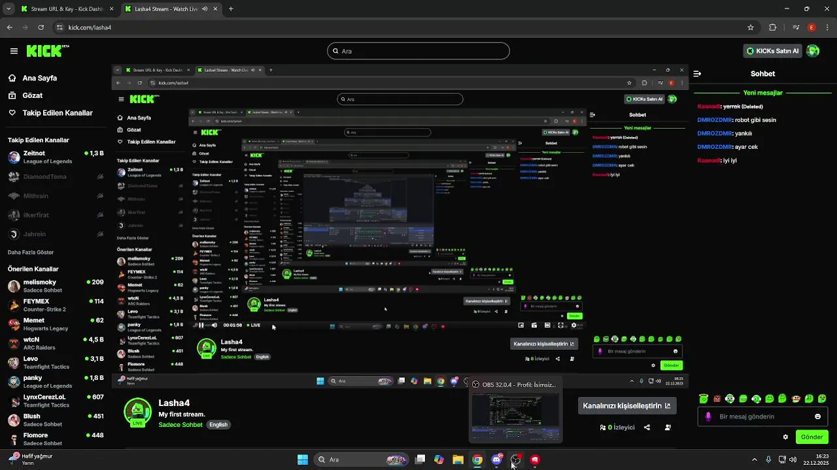Image resolution: width=837 pixels, height=470 pixels.
Task: Open chat settings gear icon
Action: click(x=785, y=437)
